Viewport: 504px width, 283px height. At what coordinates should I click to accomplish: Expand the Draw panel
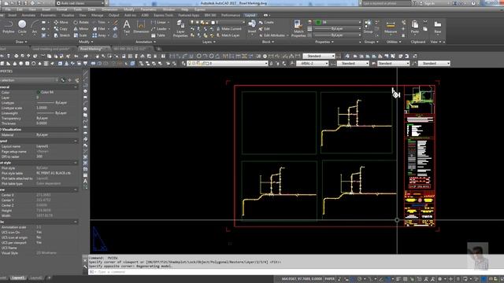click(21, 42)
